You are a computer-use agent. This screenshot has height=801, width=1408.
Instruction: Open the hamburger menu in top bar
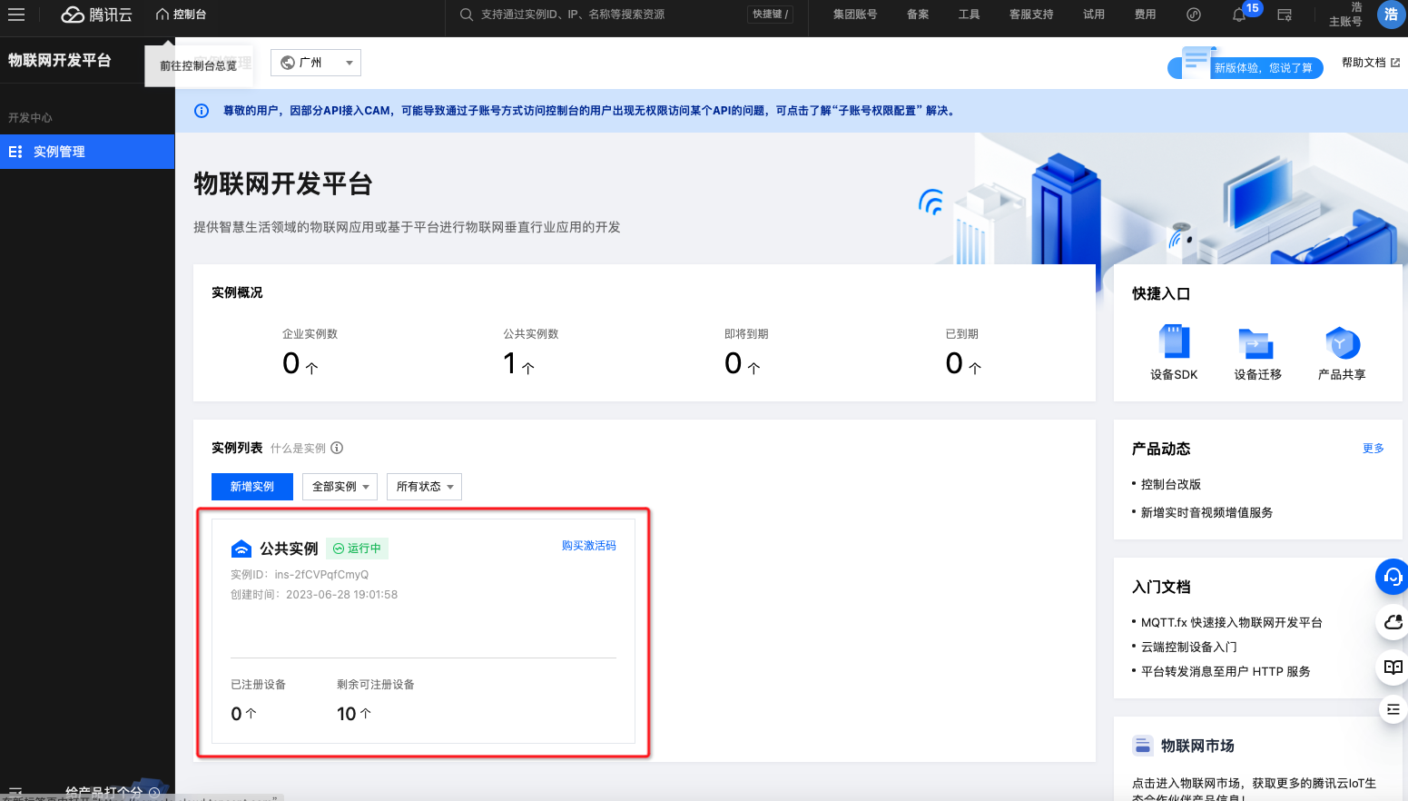(x=16, y=15)
